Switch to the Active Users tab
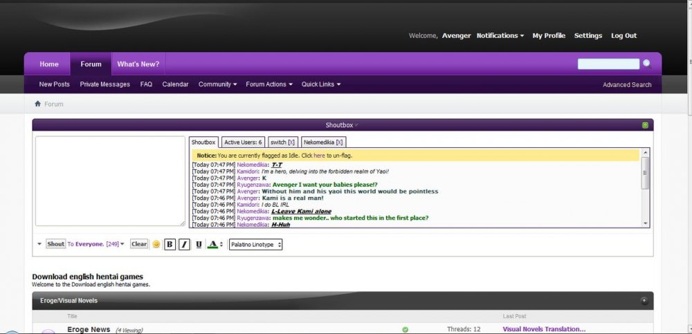This screenshot has height=334, width=692. (x=243, y=142)
